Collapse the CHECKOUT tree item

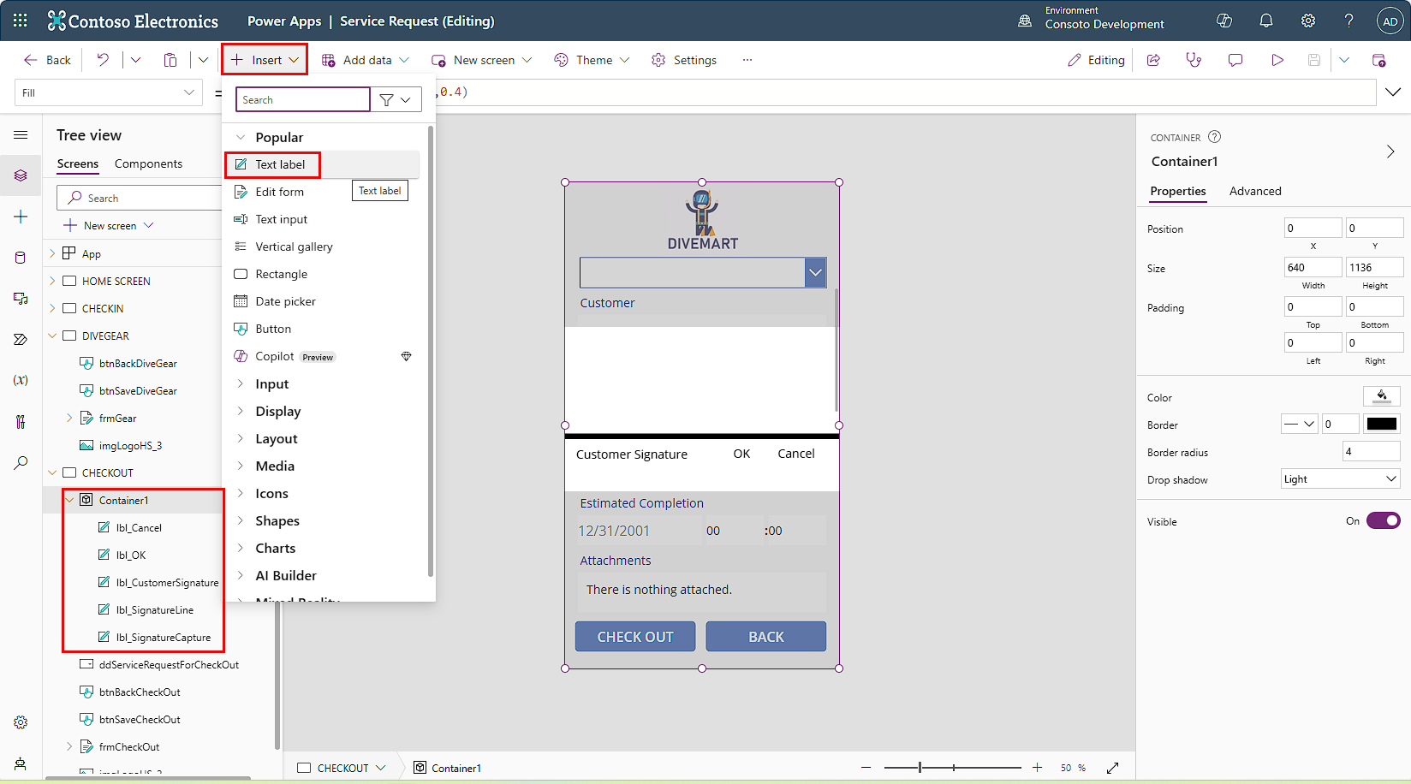tap(53, 472)
